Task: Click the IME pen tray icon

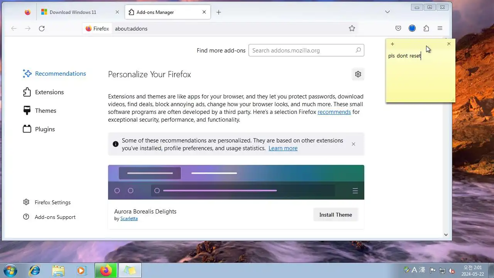Action: pos(406,270)
